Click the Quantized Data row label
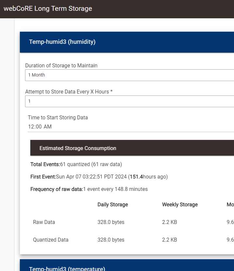 pyautogui.click(x=51, y=240)
